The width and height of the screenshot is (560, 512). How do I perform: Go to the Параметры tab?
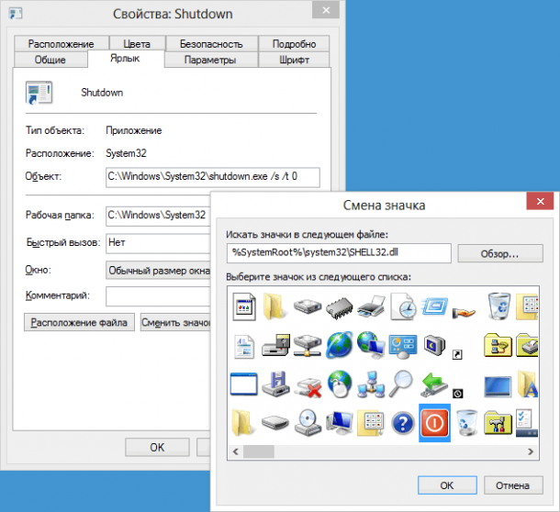click(x=209, y=61)
